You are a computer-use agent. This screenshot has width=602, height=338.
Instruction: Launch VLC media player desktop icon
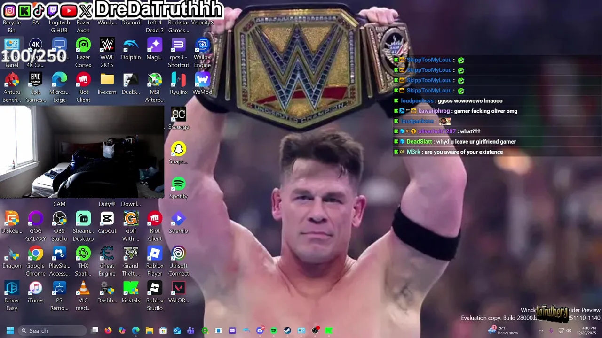tap(83, 296)
